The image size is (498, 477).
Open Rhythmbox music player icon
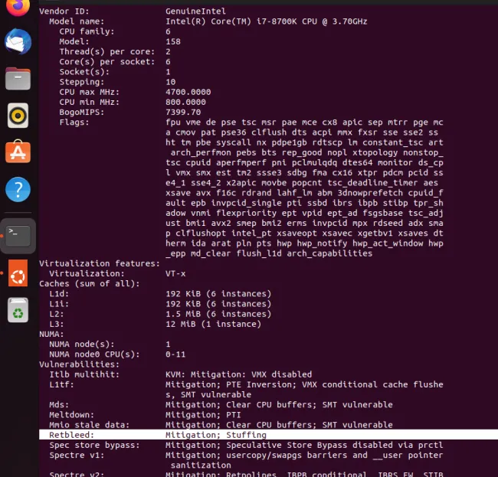(x=18, y=116)
